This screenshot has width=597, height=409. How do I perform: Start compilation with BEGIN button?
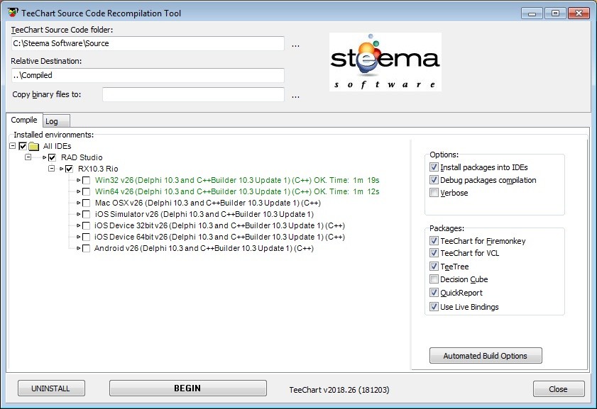click(x=187, y=388)
